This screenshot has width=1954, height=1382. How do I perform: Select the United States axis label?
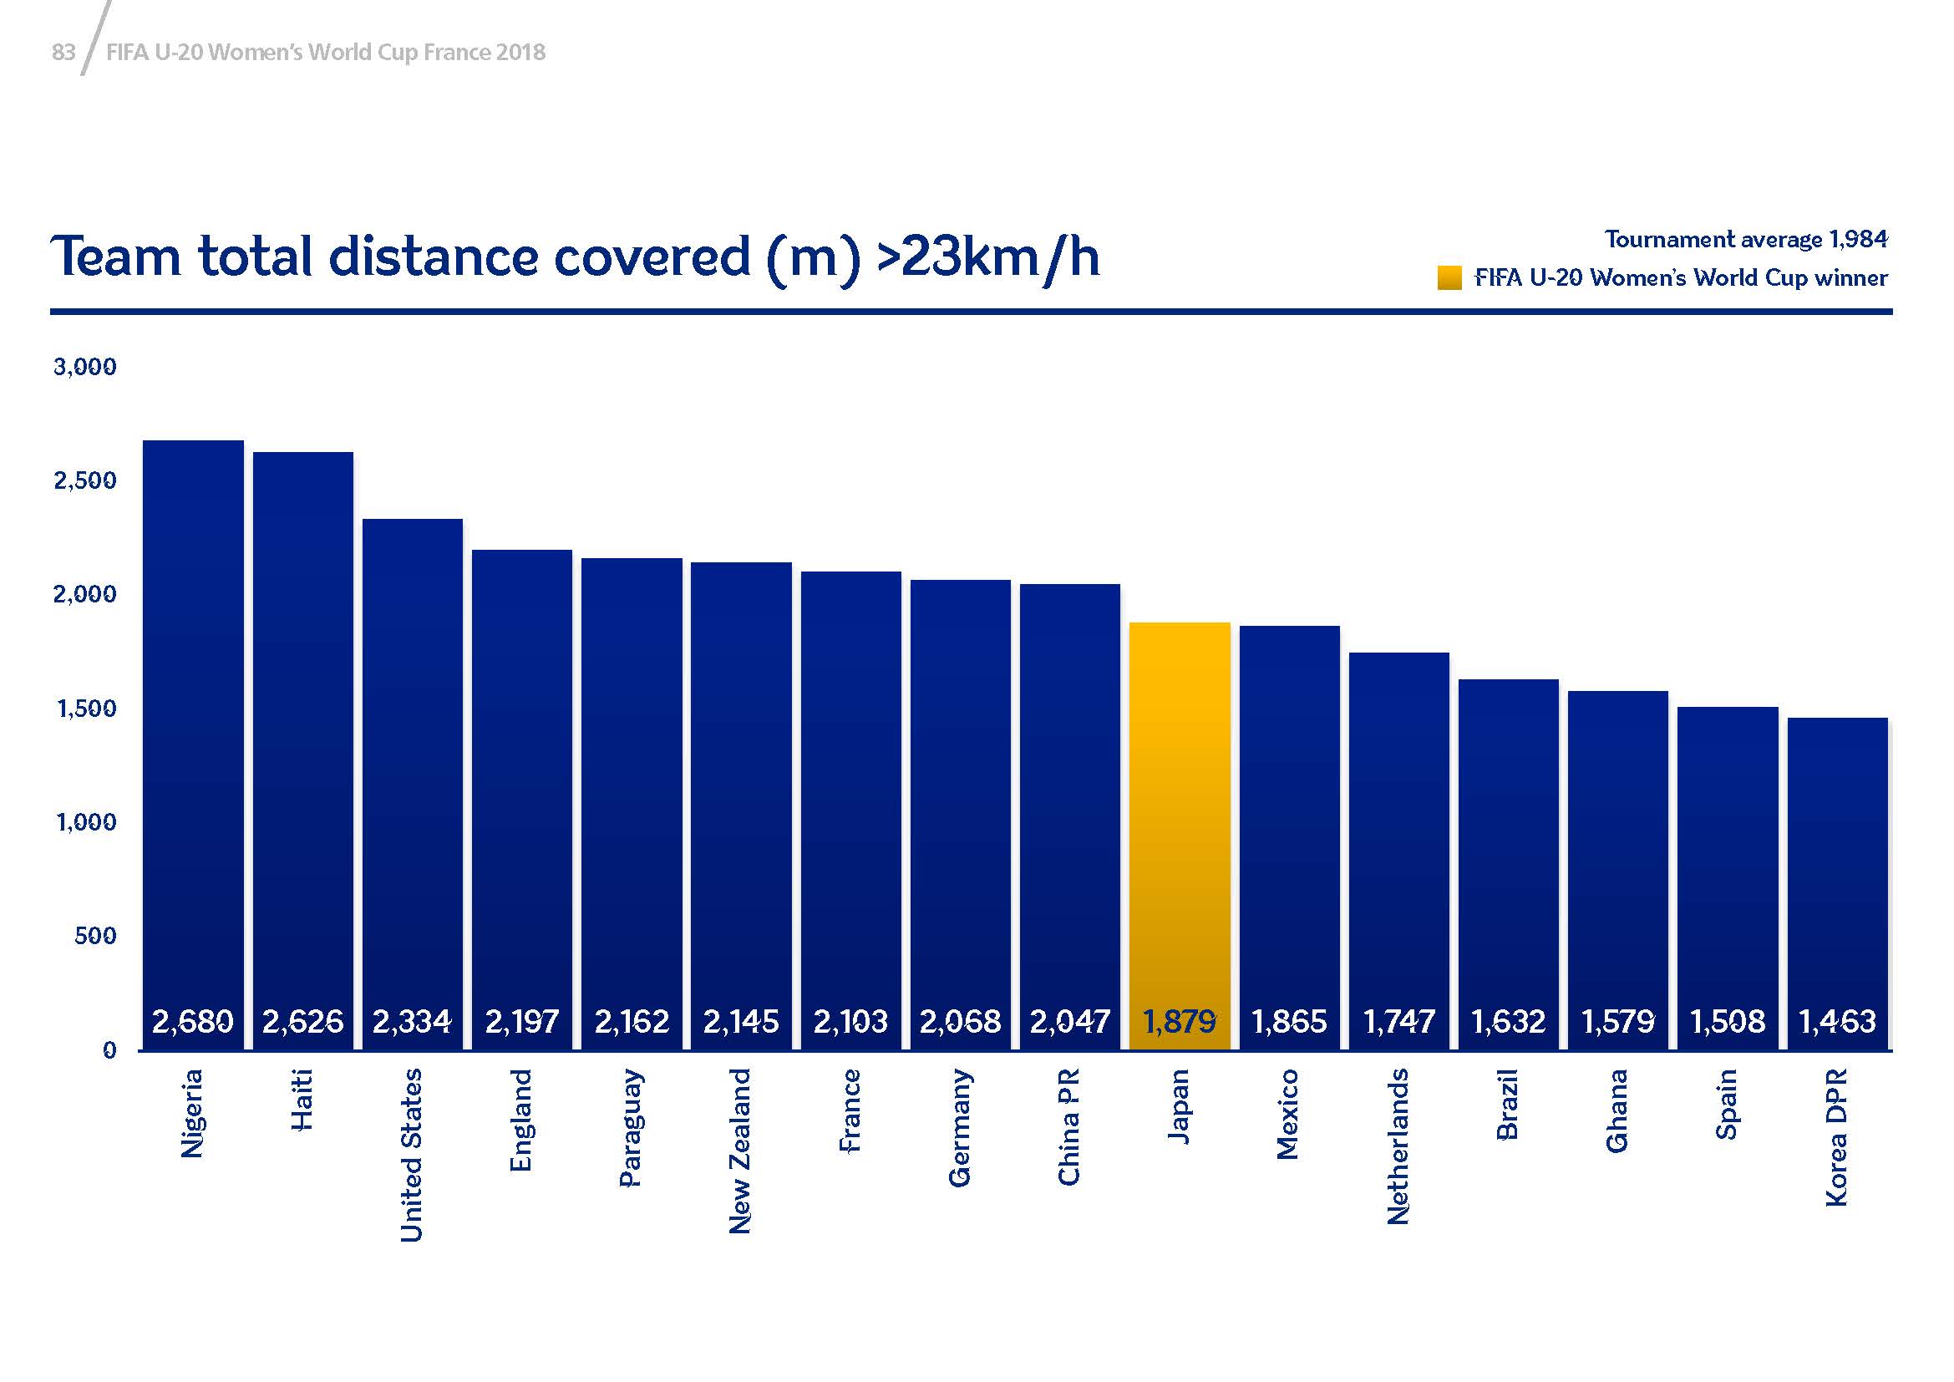click(x=411, y=1155)
